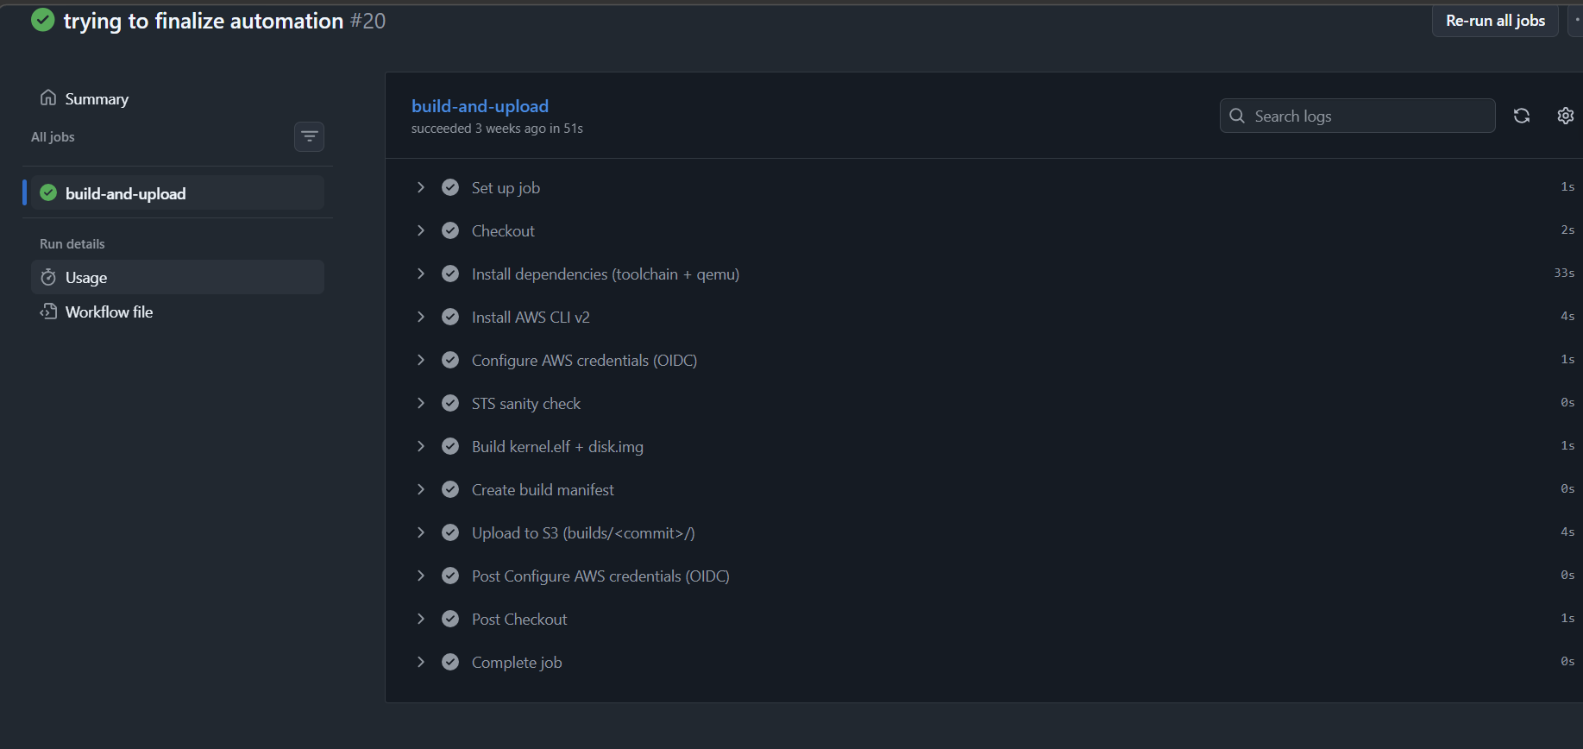Click the 'Create build manifest' label
Image resolution: width=1583 pixels, height=749 pixels.
(543, 489)
